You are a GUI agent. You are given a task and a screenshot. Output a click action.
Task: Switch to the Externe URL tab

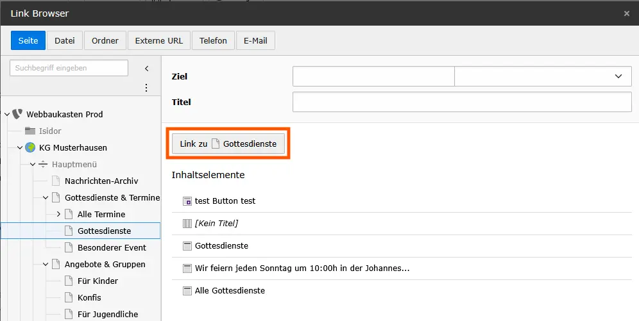point(158,40)
